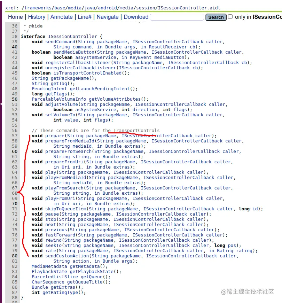Follow the ISessionController interface name on line 38
Viewport: 282px width, 303px height.
pyautogui.click(x=72, y=36)
